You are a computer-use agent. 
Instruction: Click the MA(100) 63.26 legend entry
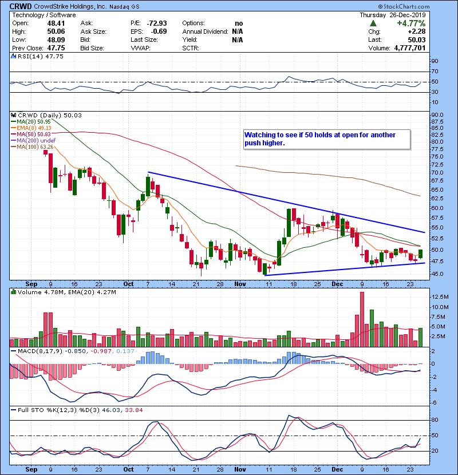click(x=32, y=147)
